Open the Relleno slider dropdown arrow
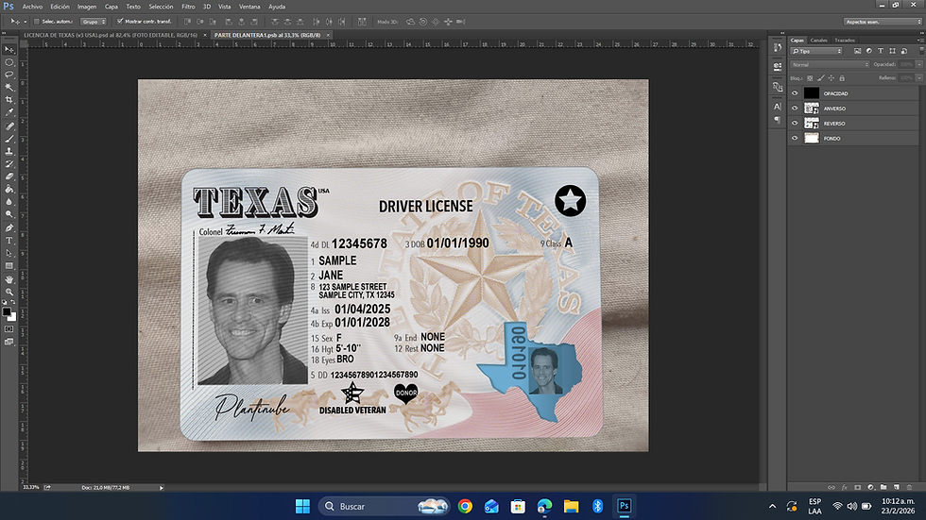 919,77
